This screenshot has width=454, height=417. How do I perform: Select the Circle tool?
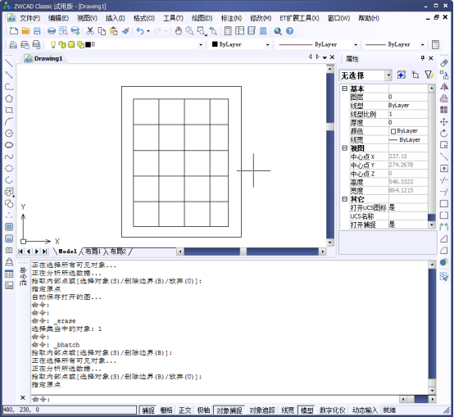pos(9,133)
